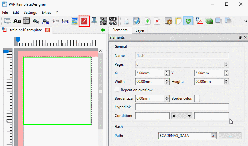This screenshot has width=248, height=146.
Task: Select the text 'Aa' tool
Action: [17, 21]
